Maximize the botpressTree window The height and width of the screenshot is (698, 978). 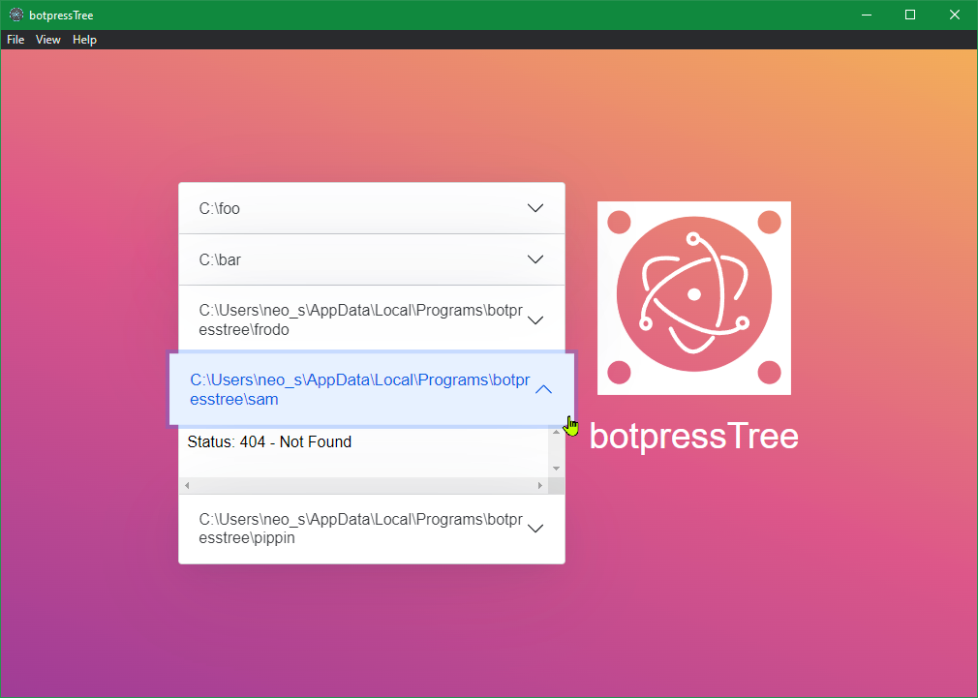910,15
